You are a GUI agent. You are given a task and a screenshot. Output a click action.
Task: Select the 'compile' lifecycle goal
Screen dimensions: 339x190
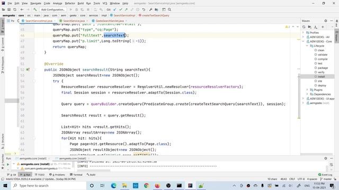click(x=323, y=59)
